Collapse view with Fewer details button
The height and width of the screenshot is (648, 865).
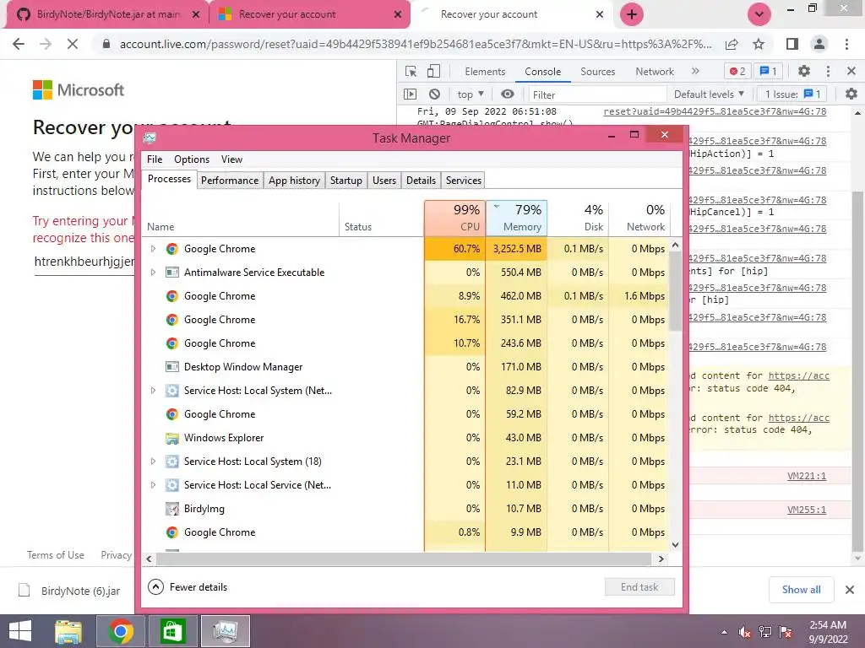188,587
